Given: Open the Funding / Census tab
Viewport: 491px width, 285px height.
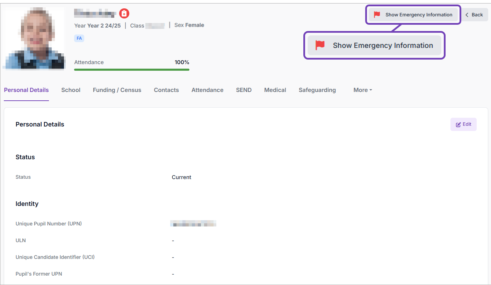Looking at the screenshot, I should pyautogui.click(x=117, y=90).
